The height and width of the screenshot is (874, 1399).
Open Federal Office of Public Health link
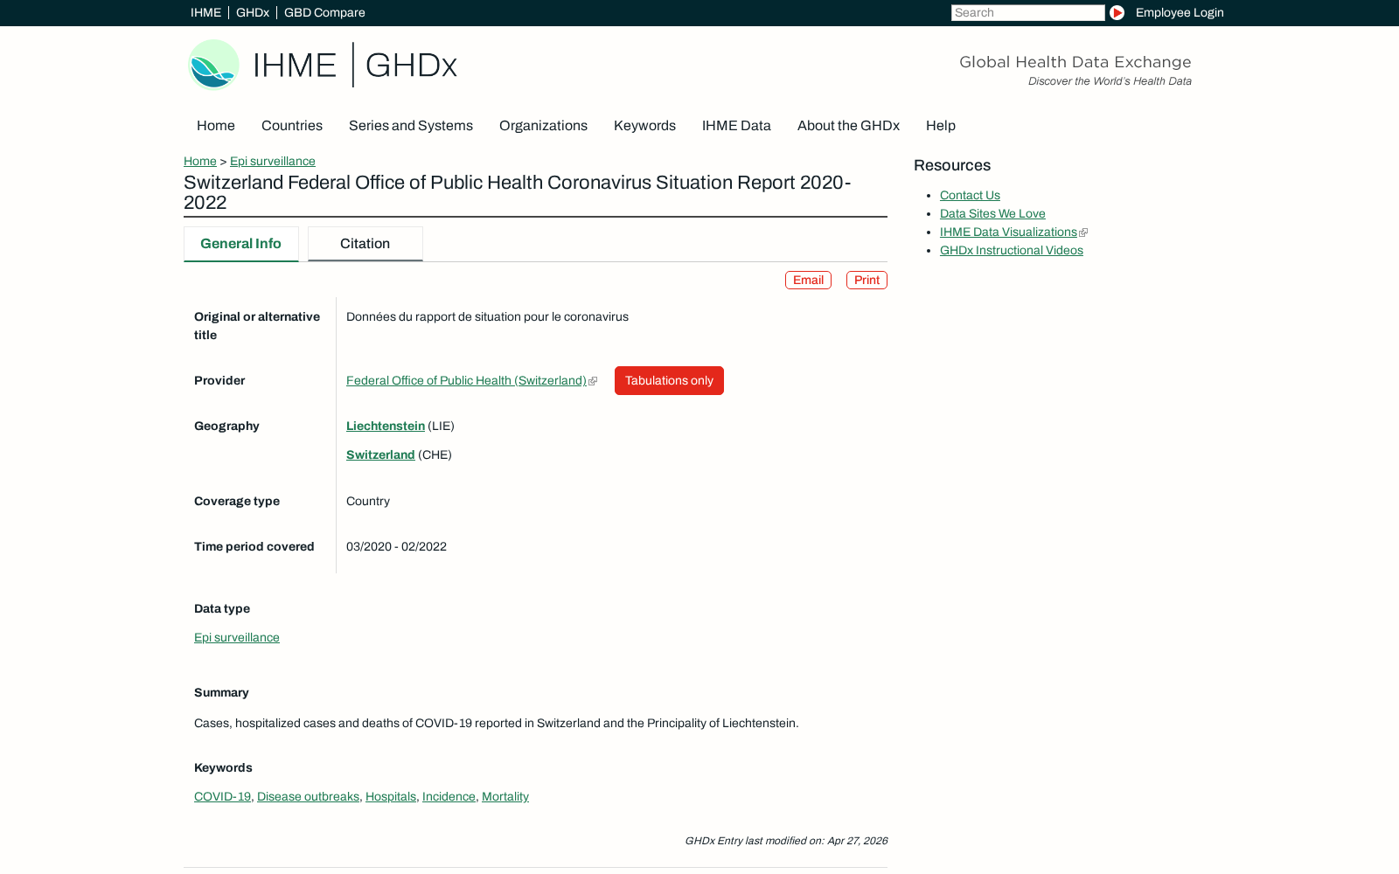(x=466, y=380)
